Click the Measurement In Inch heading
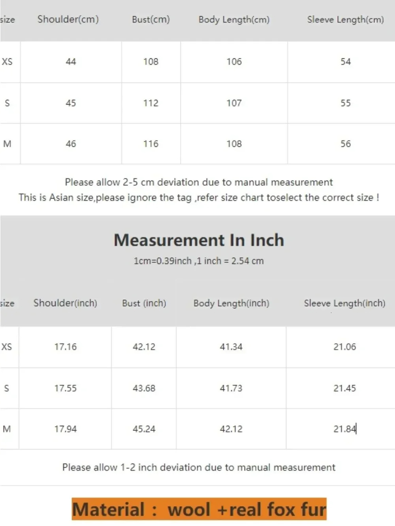 coord(199,240)
